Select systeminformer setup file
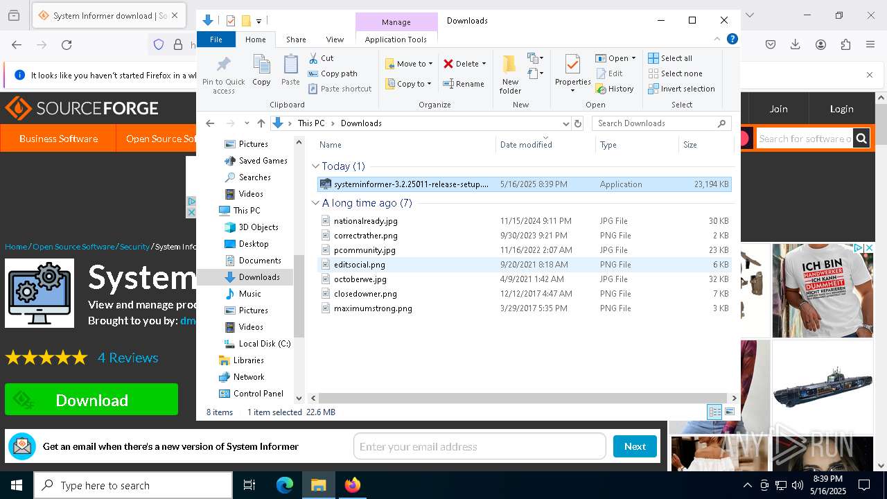Screen dimensions: 887x499 coord(524,184)
